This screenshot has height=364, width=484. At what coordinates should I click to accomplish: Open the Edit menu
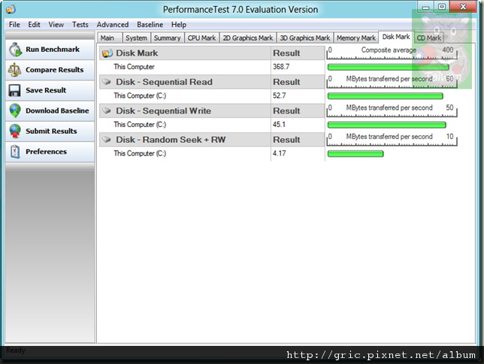click(34, 24)
